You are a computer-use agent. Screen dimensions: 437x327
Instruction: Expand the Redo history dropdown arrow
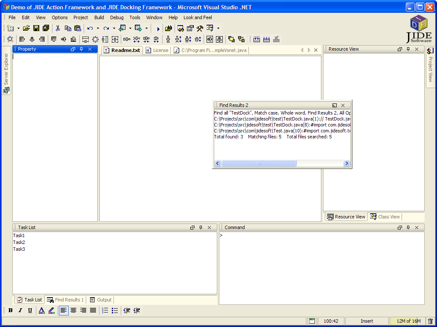click(x=114, y=29)
